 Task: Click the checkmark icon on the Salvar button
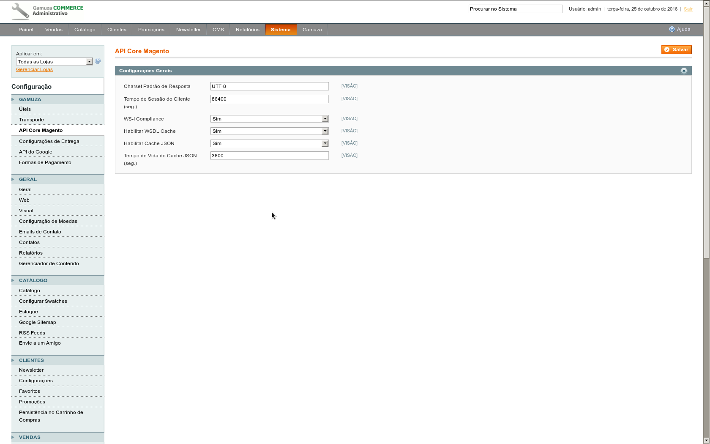668,49
